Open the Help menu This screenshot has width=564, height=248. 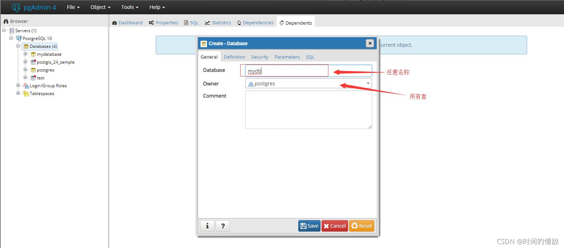(x=157, y=7)
